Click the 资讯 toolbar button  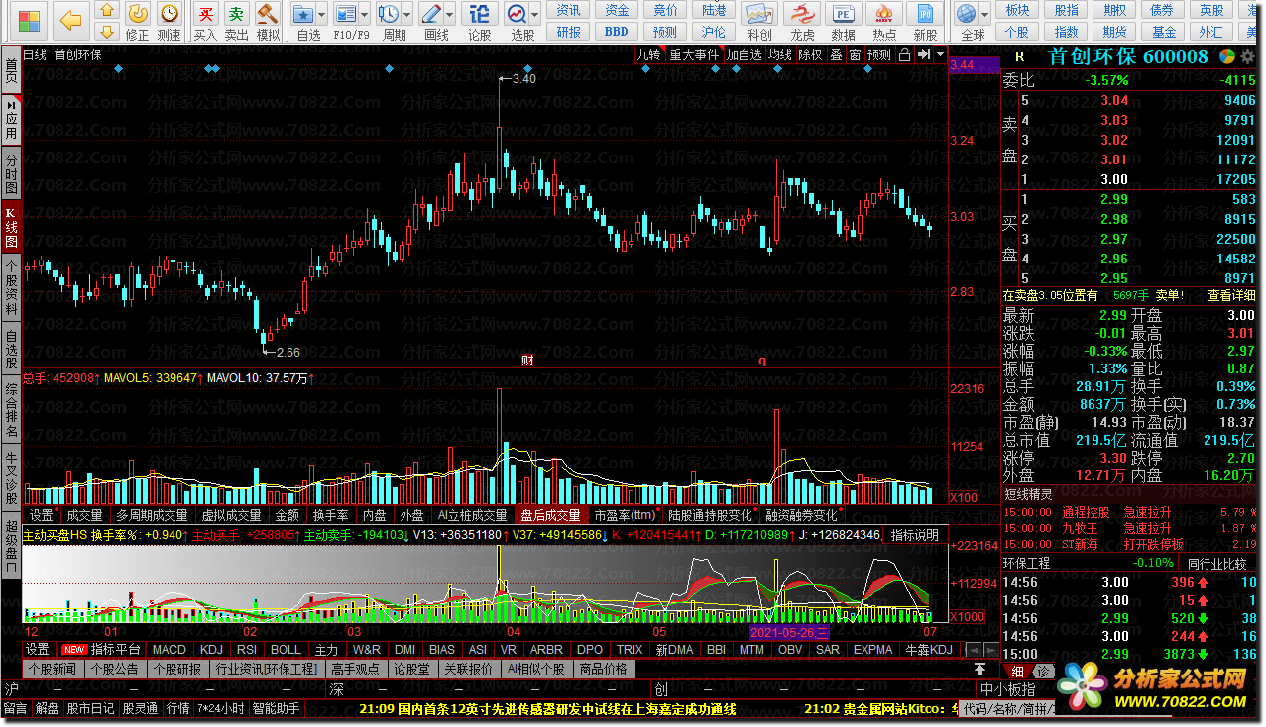[569, 10]
